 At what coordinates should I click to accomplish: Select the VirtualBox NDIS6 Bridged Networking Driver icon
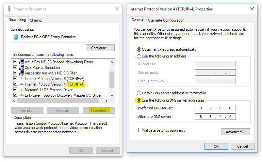point(22,62)
